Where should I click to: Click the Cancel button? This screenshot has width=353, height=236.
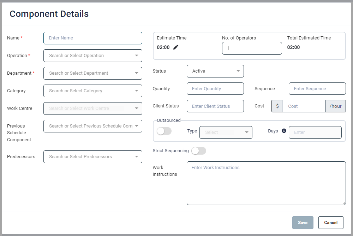click(x=331, y=223)
